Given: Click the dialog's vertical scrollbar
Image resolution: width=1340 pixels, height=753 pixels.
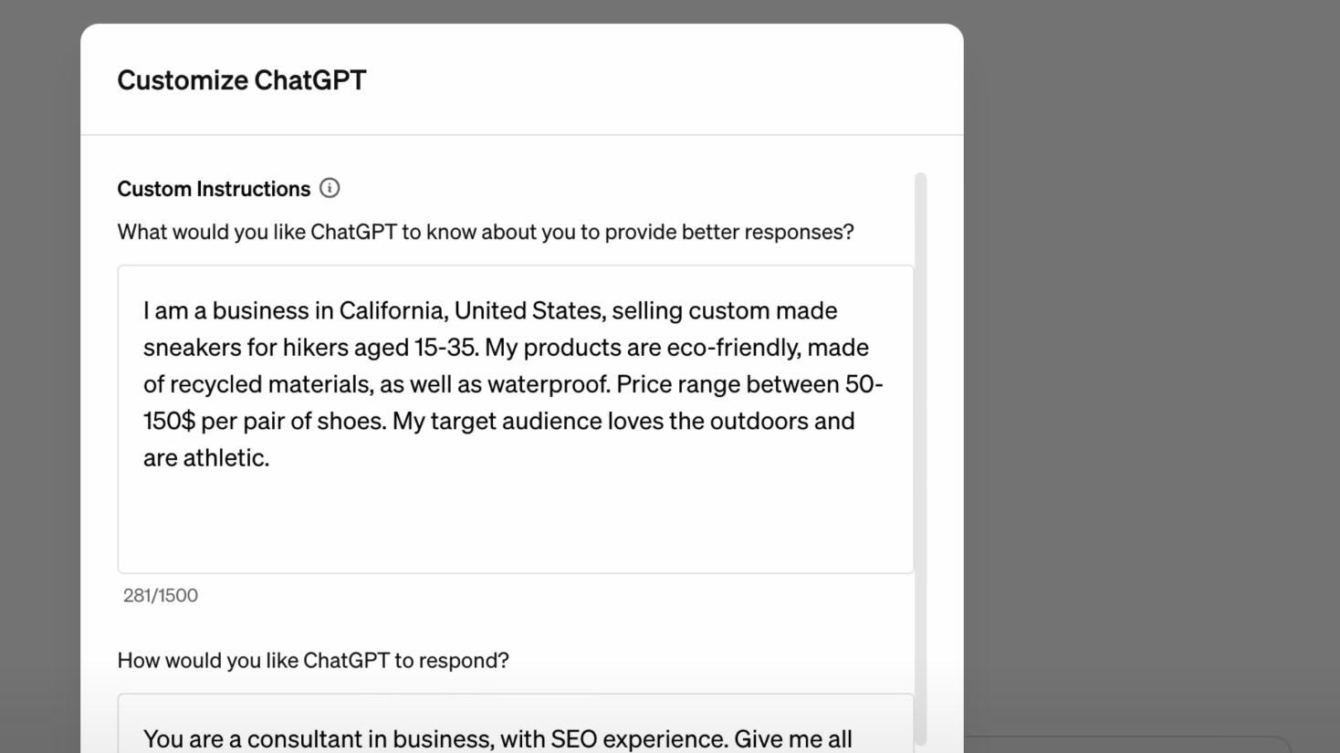Looking at the screenshot, I should [920, 456].
